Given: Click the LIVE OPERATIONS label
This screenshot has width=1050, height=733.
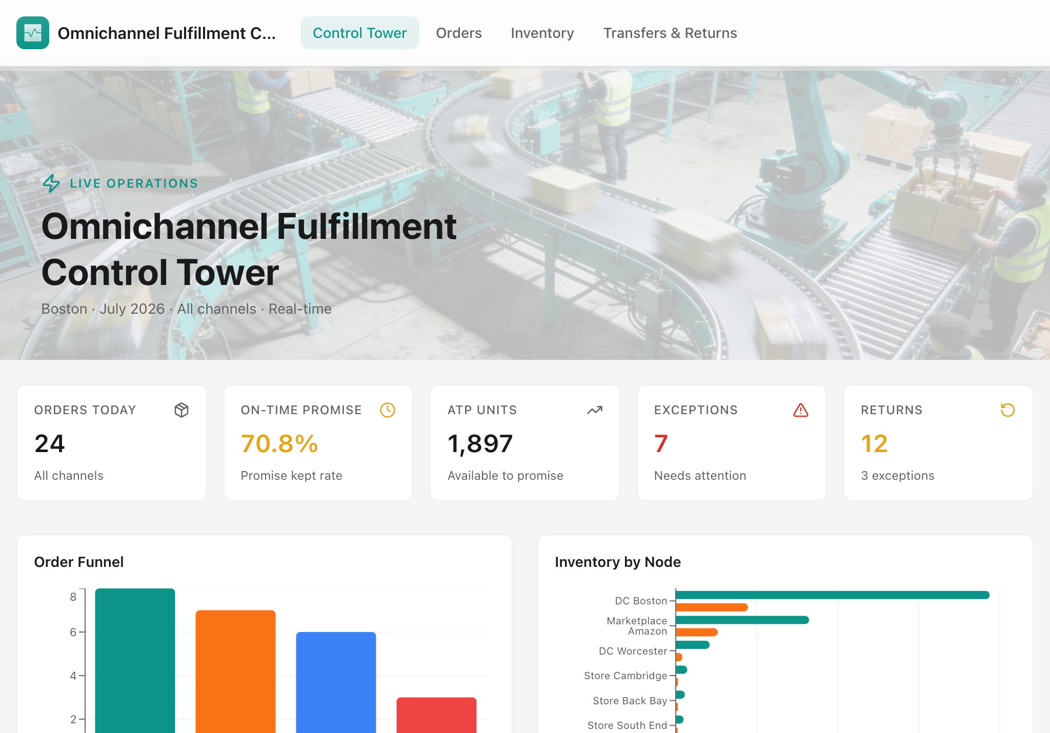Looking at the screenshot, I should pyautogui.click(x=134, y=184).
